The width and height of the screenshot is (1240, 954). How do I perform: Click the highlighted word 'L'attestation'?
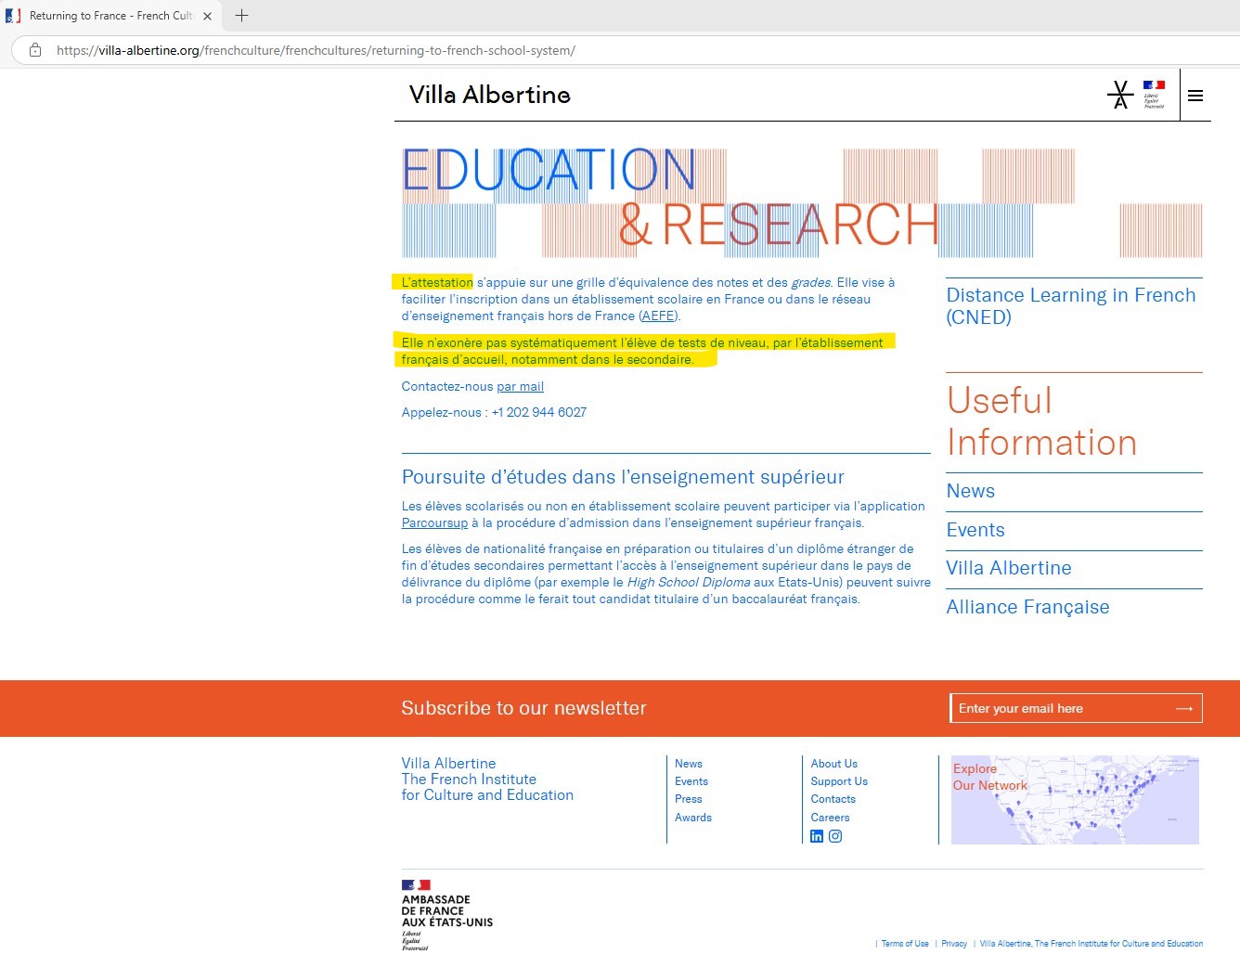coord(436,282)
